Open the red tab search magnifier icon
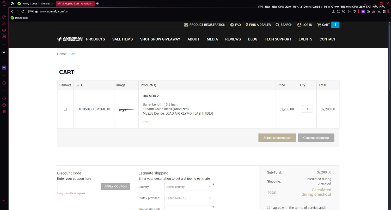The image size is (391, 210). [365, 4]
